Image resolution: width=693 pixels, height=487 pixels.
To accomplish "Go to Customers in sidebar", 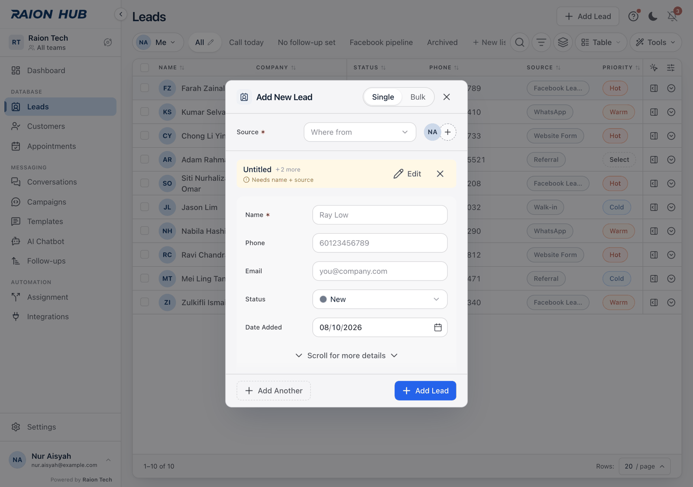I will pos(60,126).
